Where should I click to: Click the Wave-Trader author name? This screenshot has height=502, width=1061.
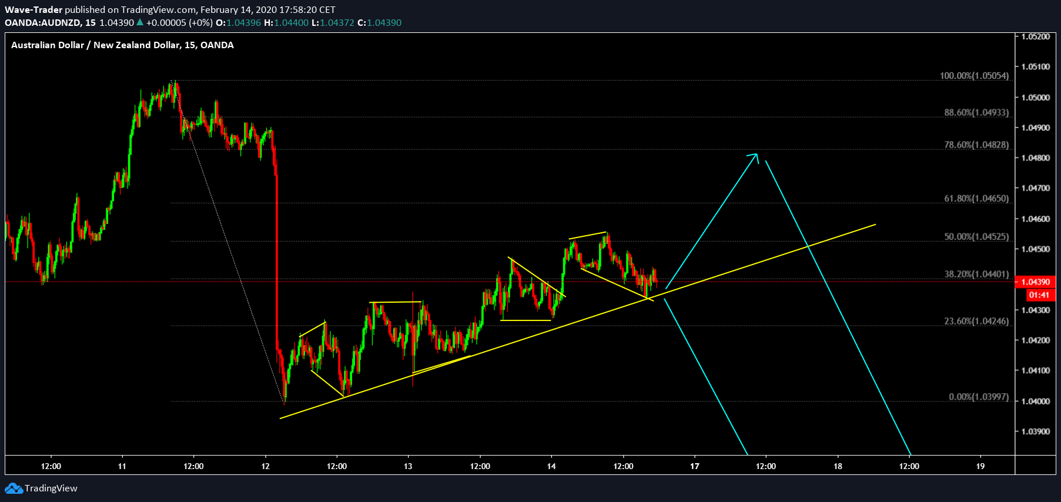pyautogui.click(x=34, y=10)
